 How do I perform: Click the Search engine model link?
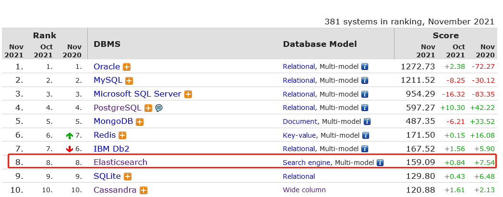[x=306, y=163]
